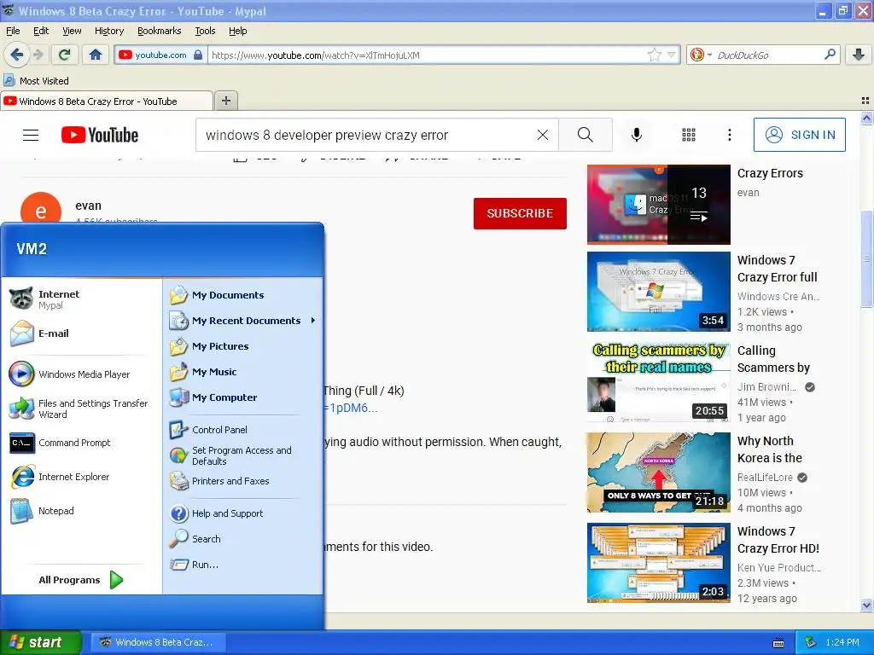Click the SIGN IN button
This screenshot has width=874, height=655.
click(799, 135)
